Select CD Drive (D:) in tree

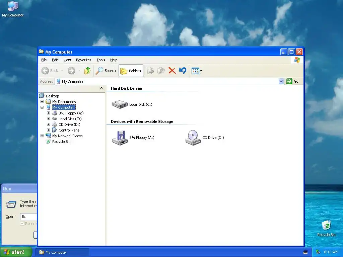[69, 124]
